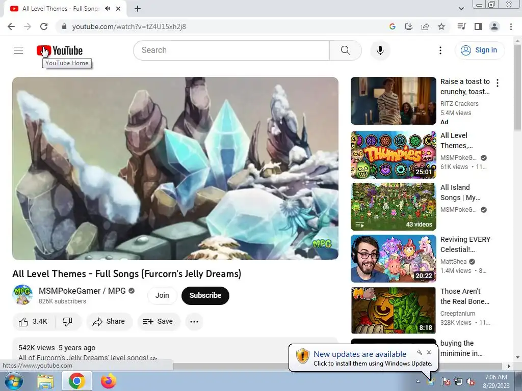This screenshot has height=391, width=522.
Task: Click the main video player
Action: (x=175, y=168)
